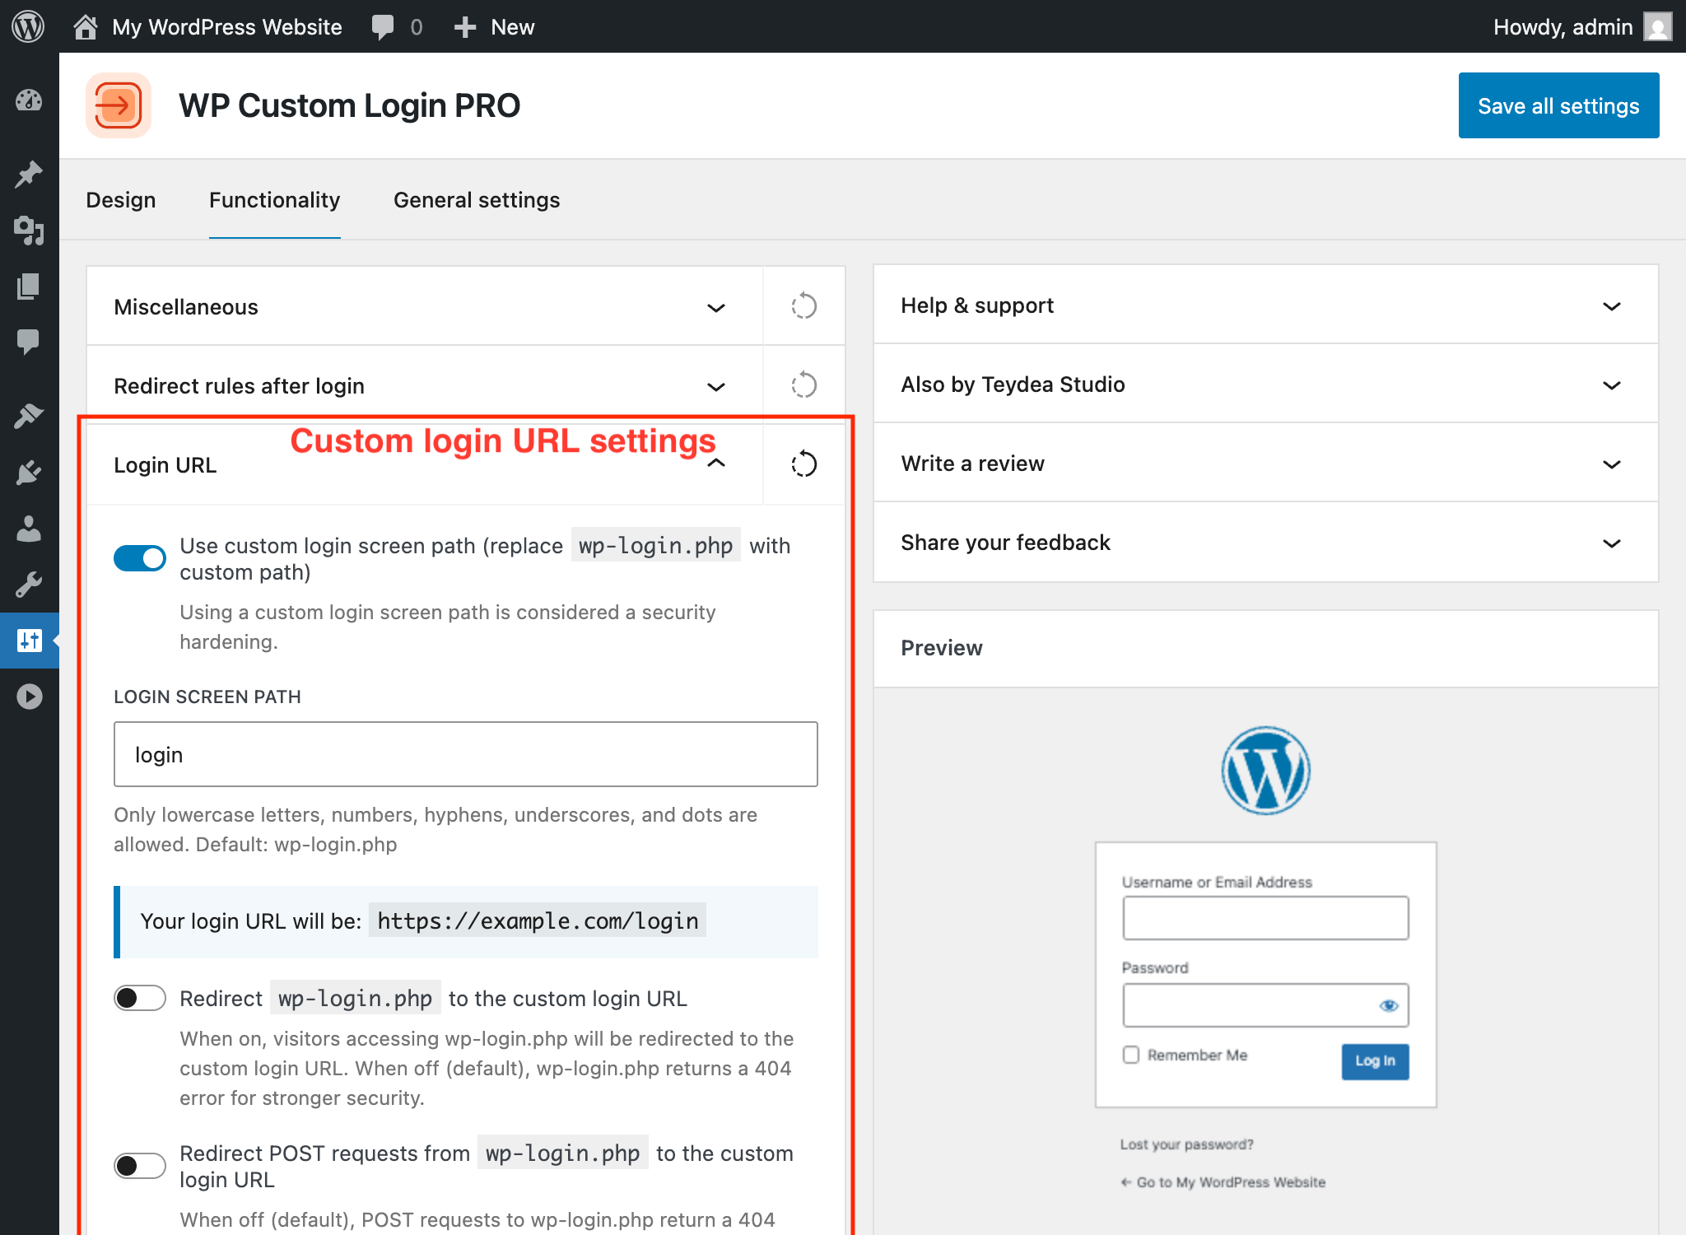1686x1235 pixels.
Task: Open Plugins via the plug icon
Action: click(29, 471)
